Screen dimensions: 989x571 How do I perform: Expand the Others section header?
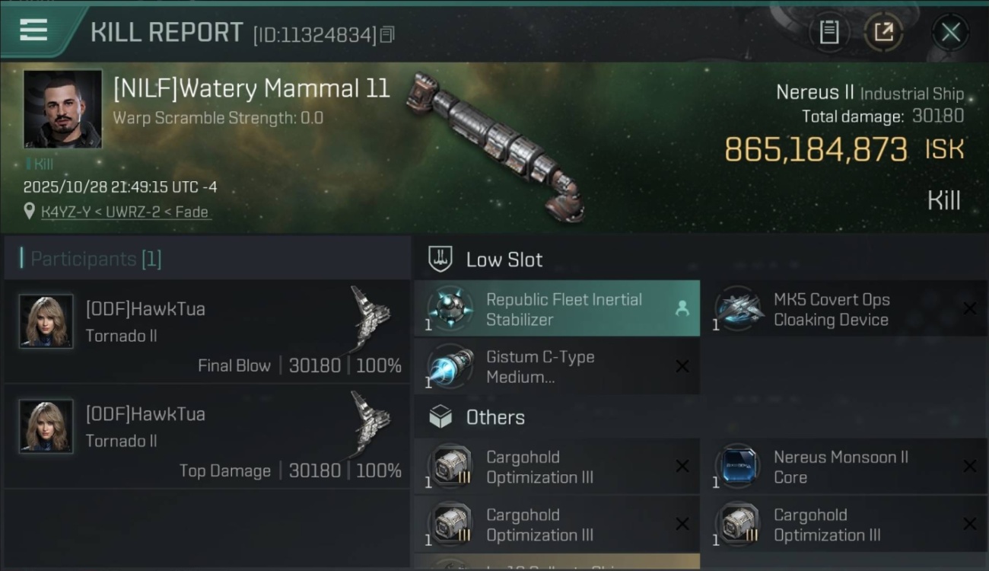pyautogui.click(x=494, y=417)
